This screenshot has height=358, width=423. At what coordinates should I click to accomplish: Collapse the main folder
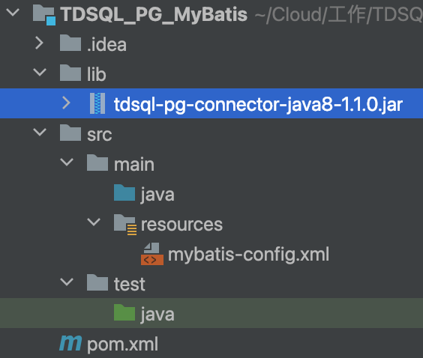click(x=67, y=163)
